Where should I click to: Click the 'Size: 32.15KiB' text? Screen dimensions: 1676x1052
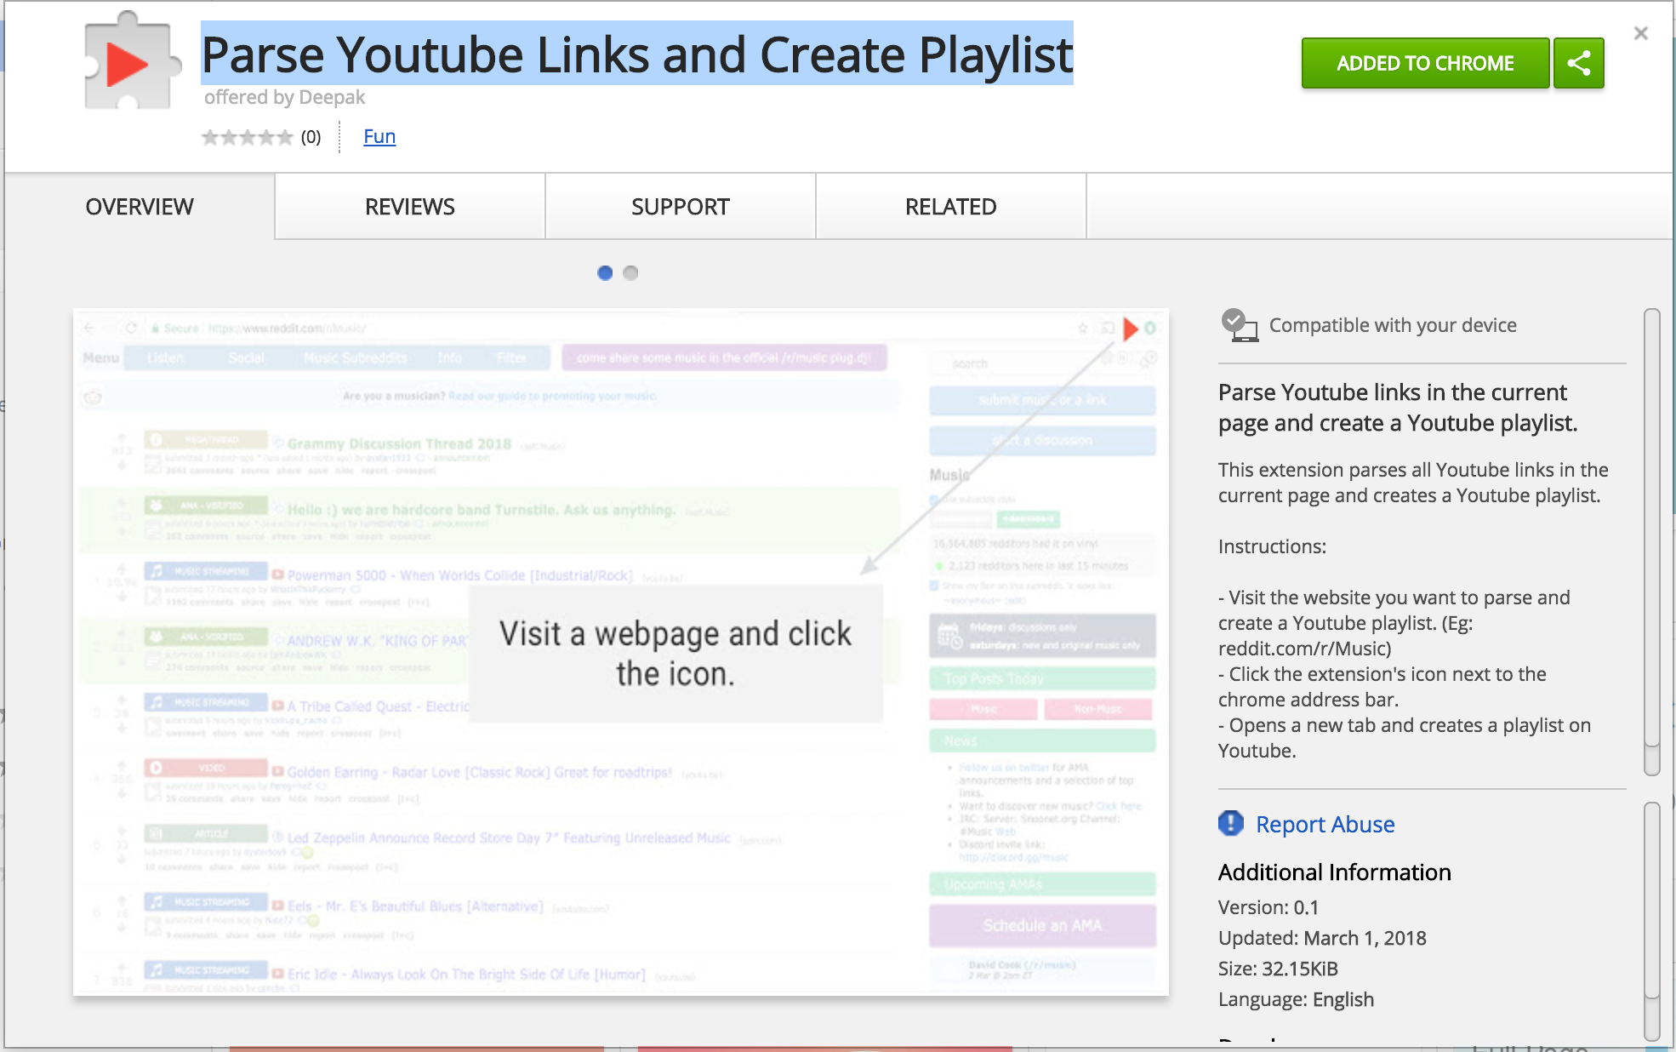coord(1278,969)
